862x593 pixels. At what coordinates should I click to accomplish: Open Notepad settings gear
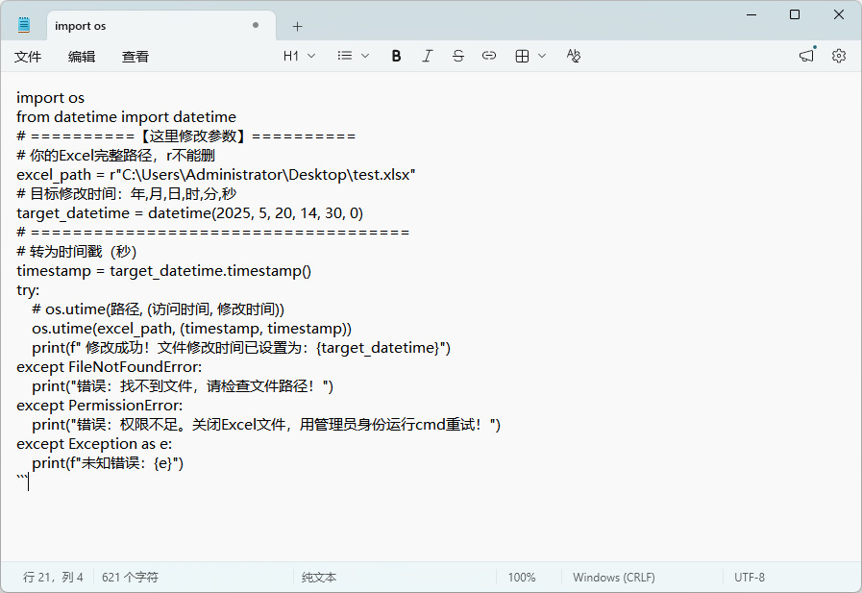(x=838, y=56)
